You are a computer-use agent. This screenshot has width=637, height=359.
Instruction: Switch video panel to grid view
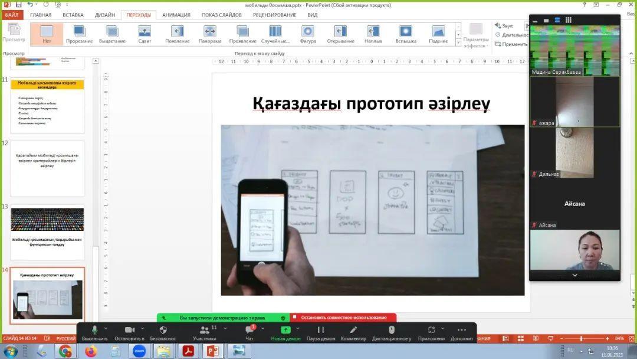569,20
